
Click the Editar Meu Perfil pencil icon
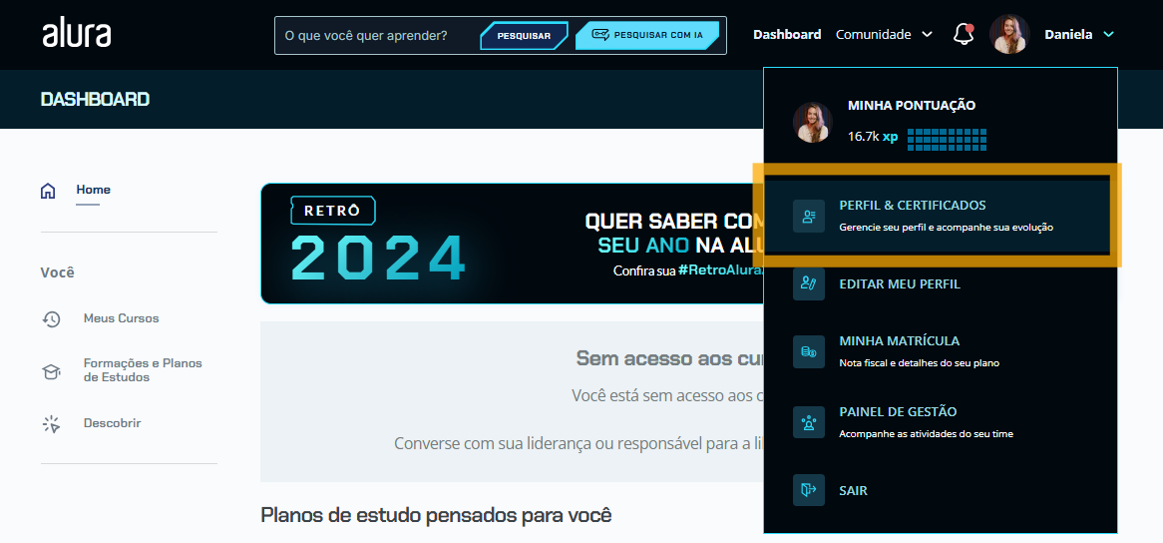[809, 284]
